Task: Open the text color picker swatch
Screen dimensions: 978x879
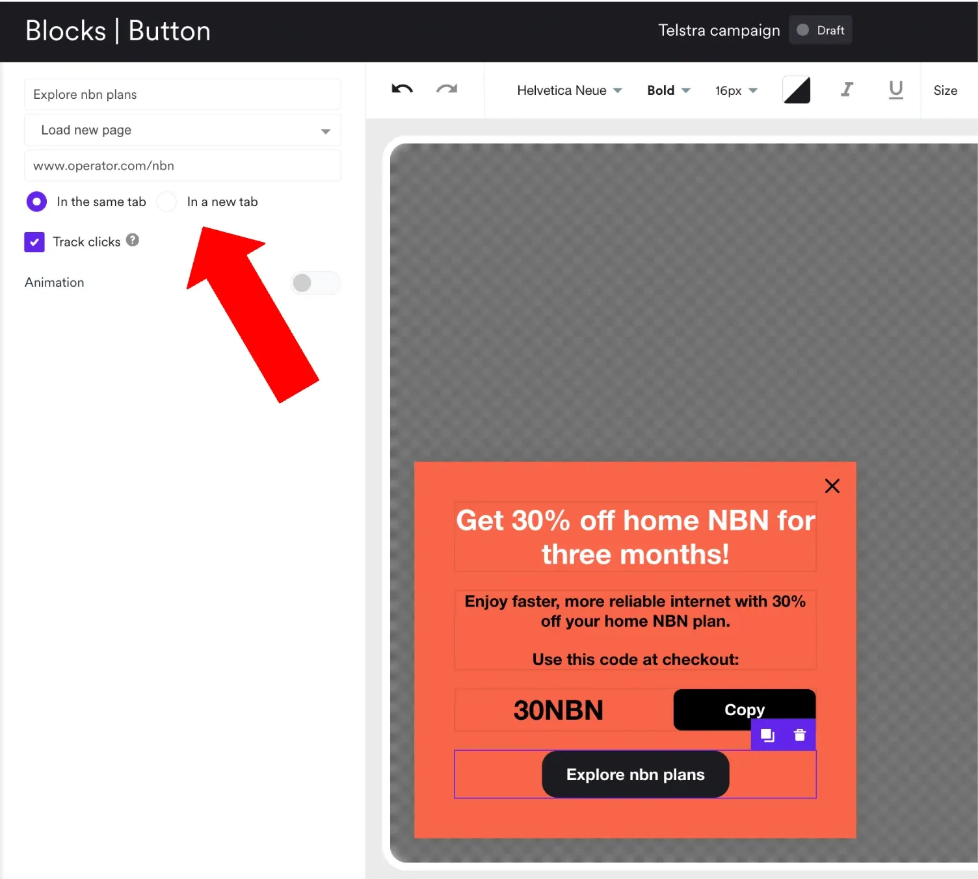Action: point(797,90)
